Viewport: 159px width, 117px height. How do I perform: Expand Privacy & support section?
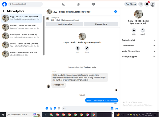point(138,57)
